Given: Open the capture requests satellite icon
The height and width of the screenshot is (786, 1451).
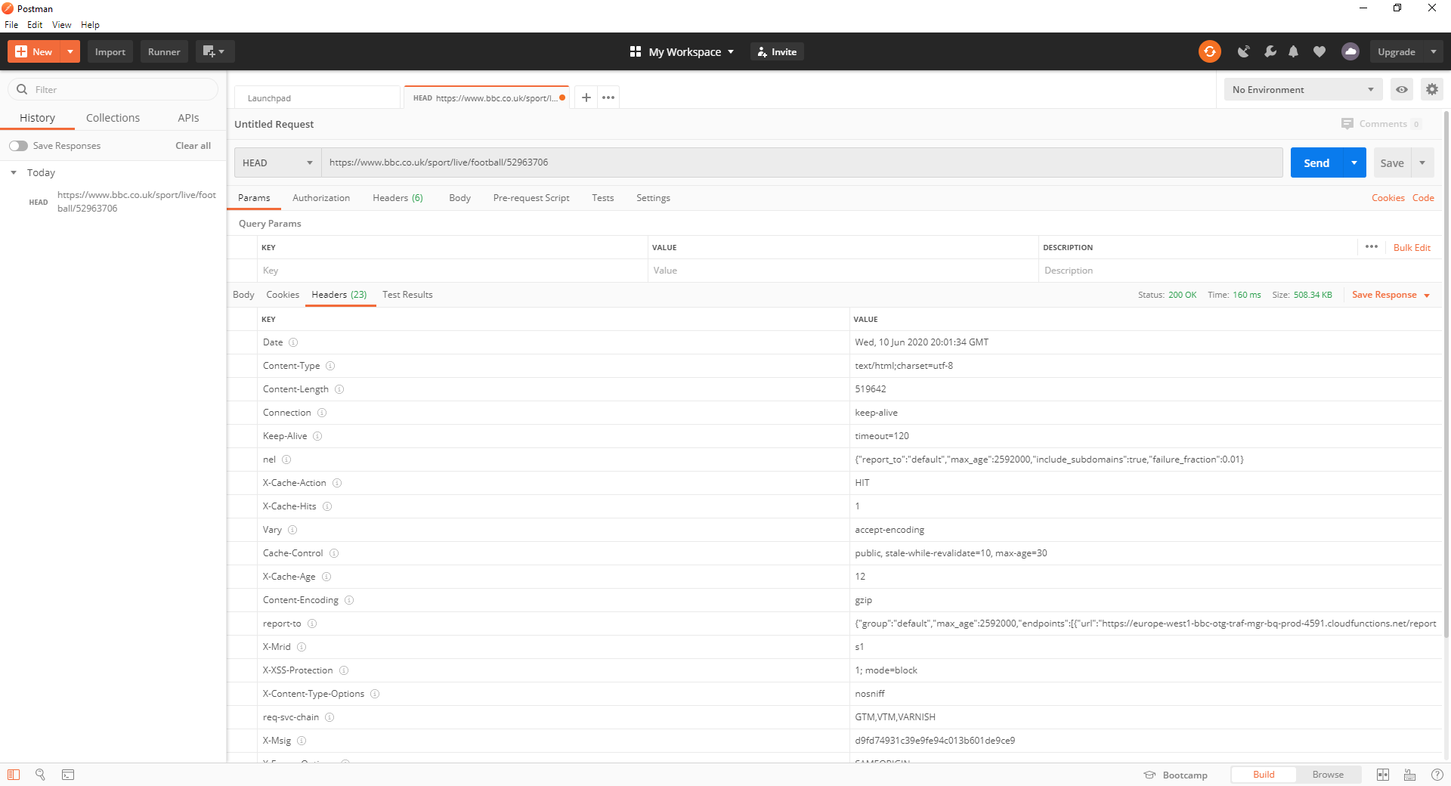Looking at the screenshot, I should [1243, 51].
